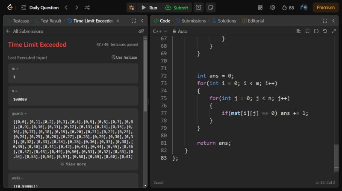342x191 pixels.
Task: Open the Submissions tab
Action: 191,21
